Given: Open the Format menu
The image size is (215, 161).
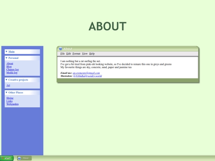Looking at the screenshot, I should 76,54.
